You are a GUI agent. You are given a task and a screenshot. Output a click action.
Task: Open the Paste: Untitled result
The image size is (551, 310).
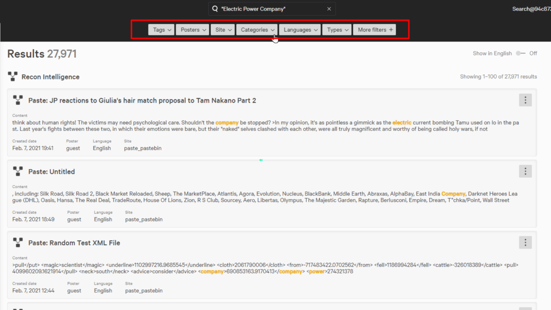point(51,172)
